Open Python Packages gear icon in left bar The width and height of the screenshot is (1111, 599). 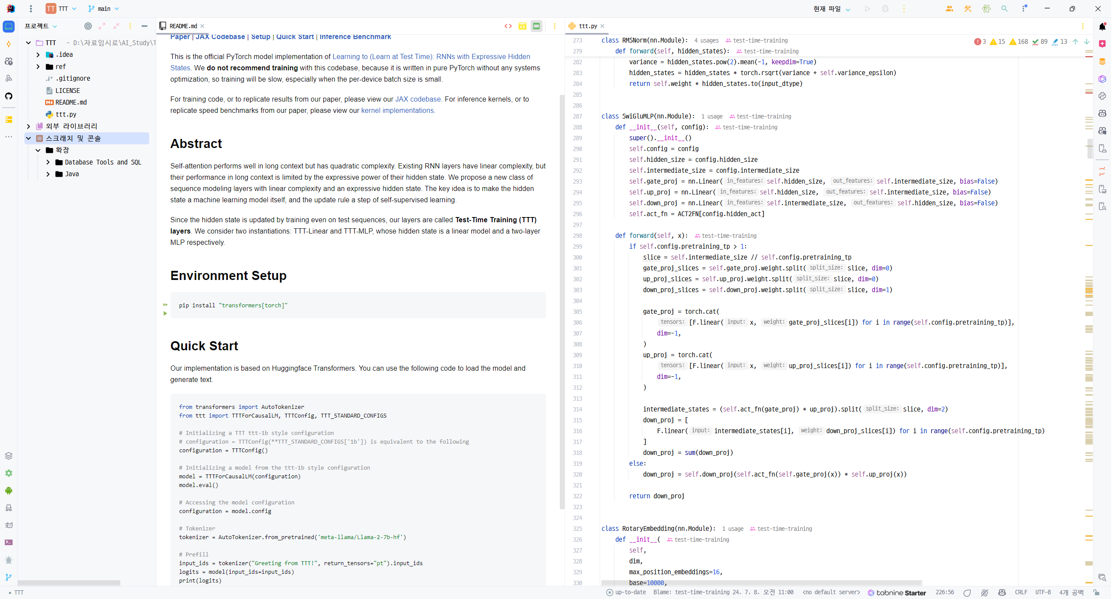9,473
